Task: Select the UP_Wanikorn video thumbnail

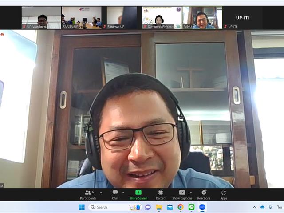Action: 41,18
